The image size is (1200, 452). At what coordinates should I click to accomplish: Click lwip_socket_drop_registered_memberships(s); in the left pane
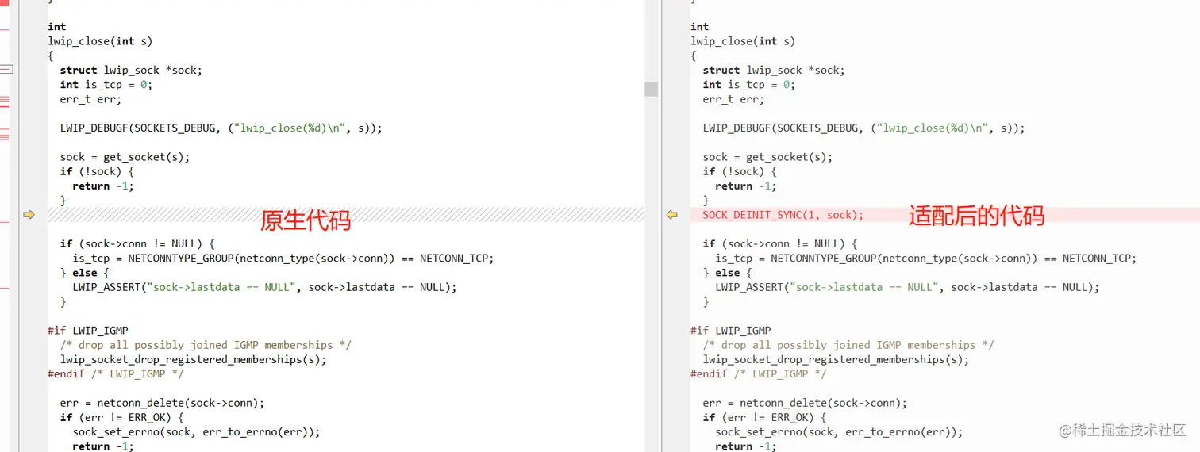(194, 359)
